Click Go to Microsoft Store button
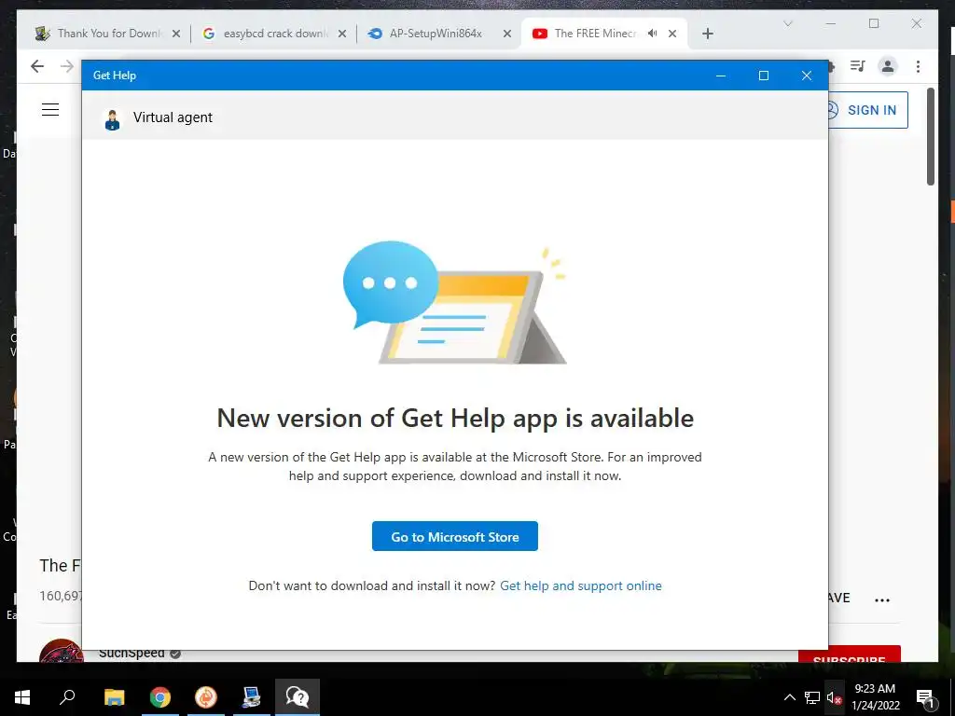955x716 pixels. click(x=455, y=536)
